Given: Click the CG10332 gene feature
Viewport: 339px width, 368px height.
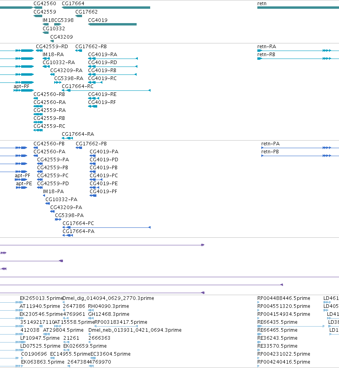Looking at the screenshot, I should pyautogui.click(x=45, y=33).
